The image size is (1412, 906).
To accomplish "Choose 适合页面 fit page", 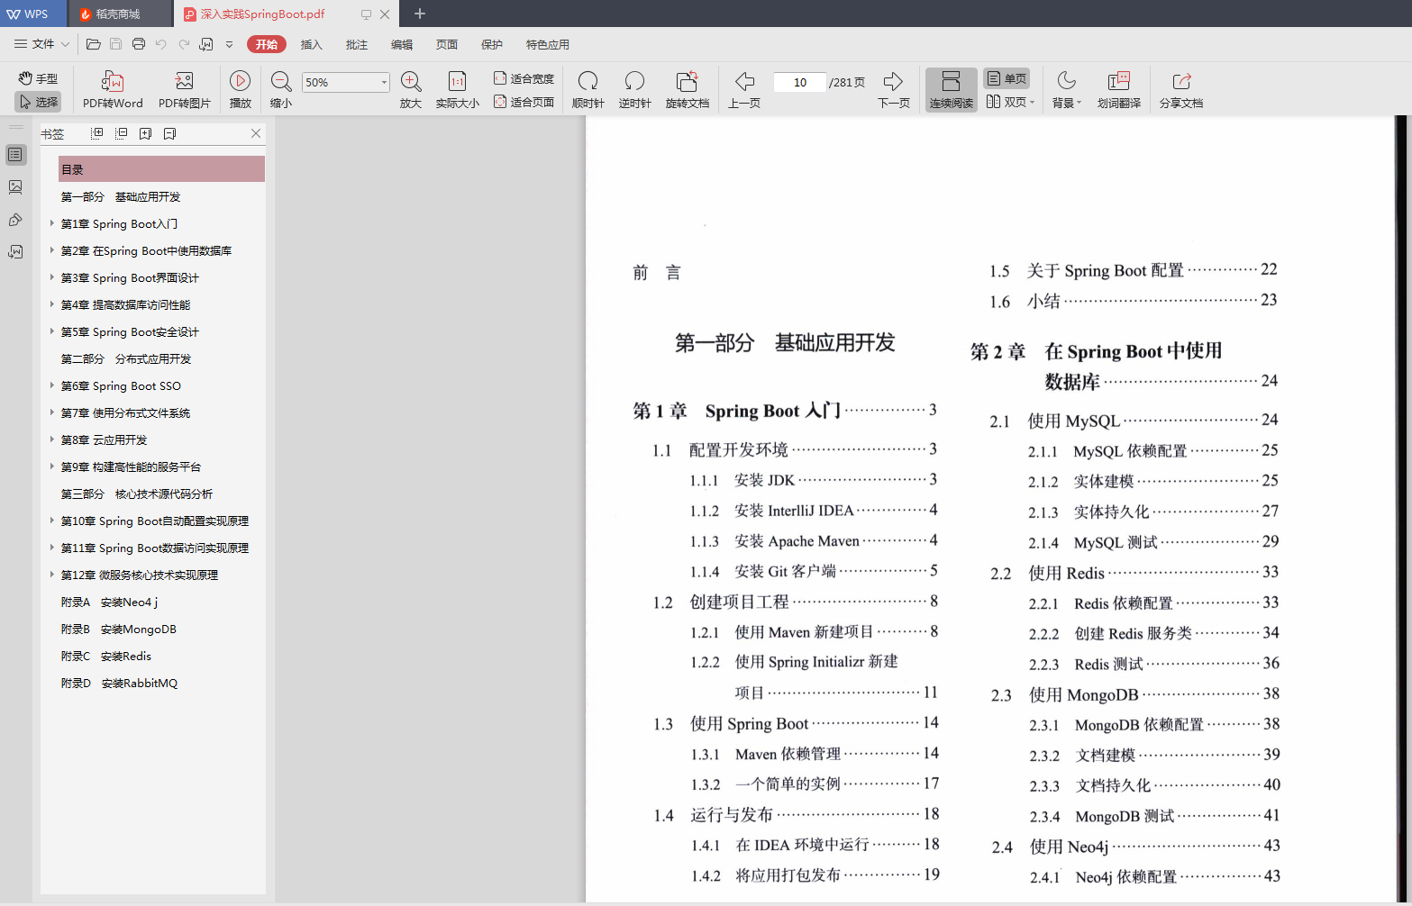I will point(524,102).
